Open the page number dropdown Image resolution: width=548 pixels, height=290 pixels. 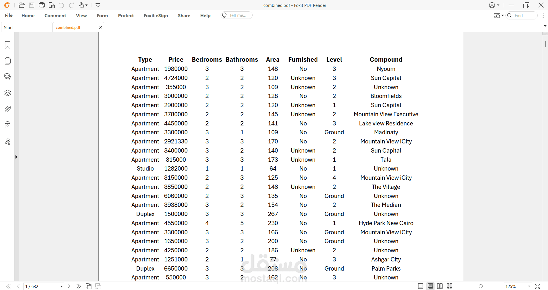pyautogui.click(x=61, y=286)
